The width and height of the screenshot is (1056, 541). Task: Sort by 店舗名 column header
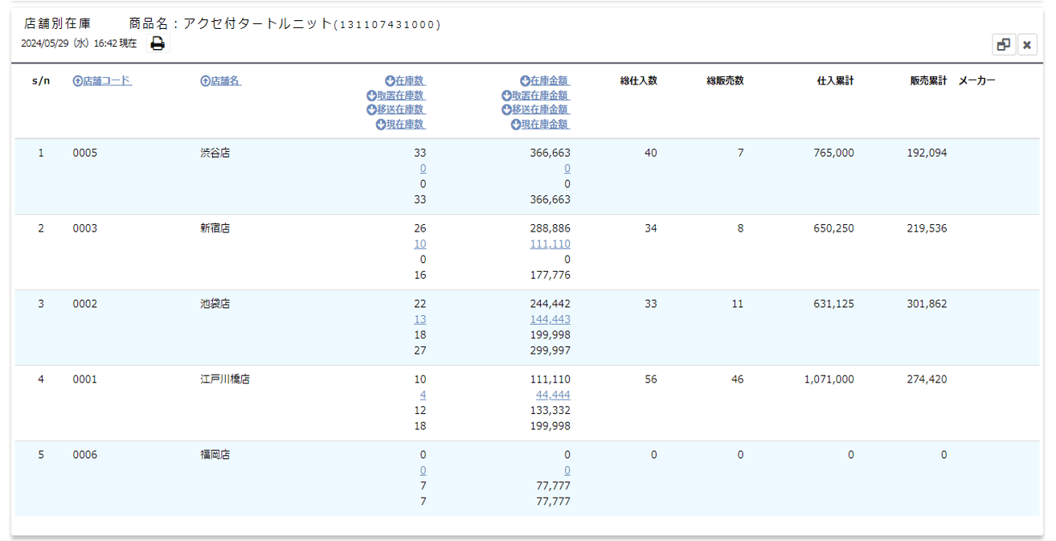click(220, 80)
